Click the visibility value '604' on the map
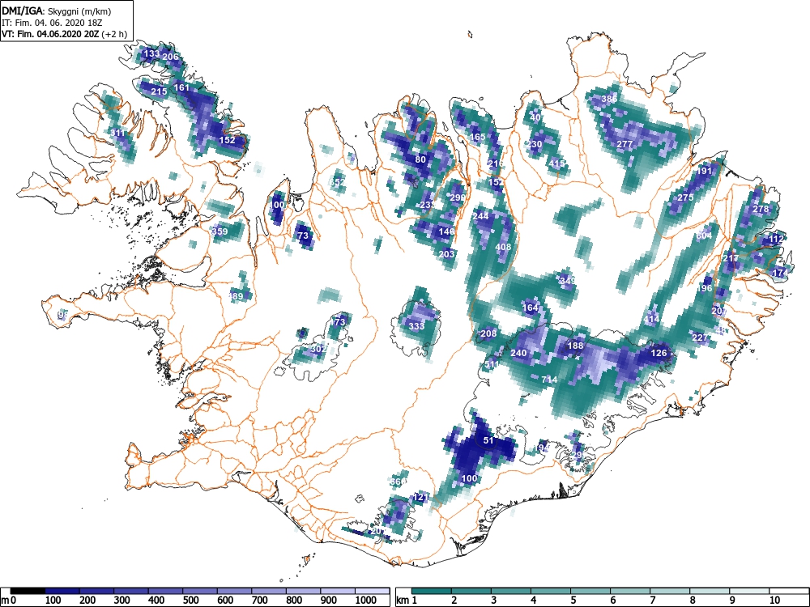The image size is (810, 607). click(704, 236)
